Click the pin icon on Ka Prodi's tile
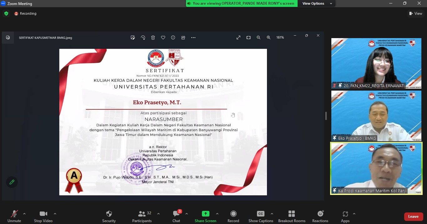The height and width of the screenshot is (224, 427). [x=334, y=191]
